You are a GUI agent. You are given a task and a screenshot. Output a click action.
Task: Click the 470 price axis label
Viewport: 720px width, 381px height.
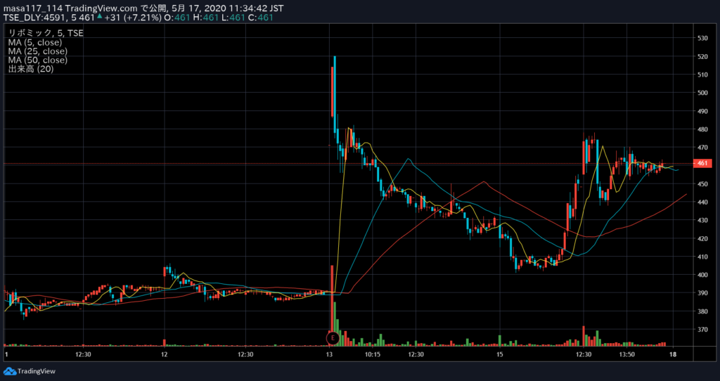point(702,148)
